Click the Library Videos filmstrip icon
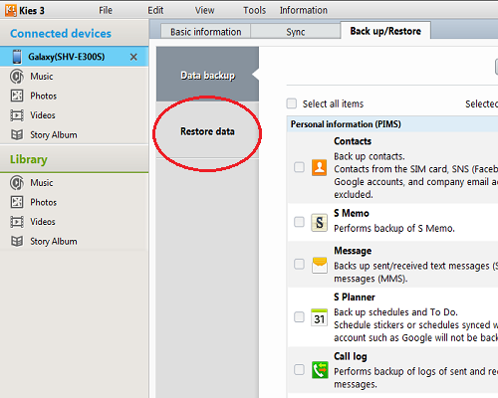The height and width of the screenshot is (398, 498). [17, 222]
